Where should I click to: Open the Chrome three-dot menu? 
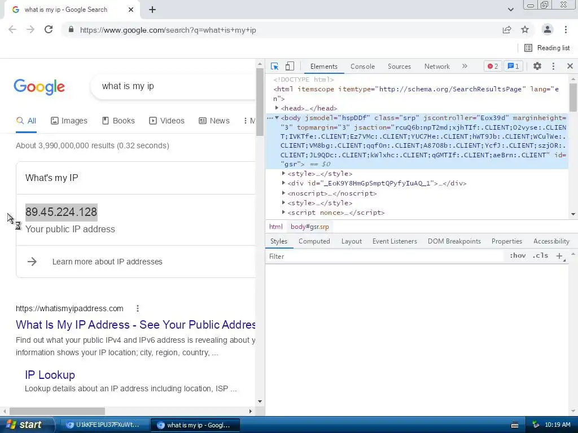(x=566, y=29)
